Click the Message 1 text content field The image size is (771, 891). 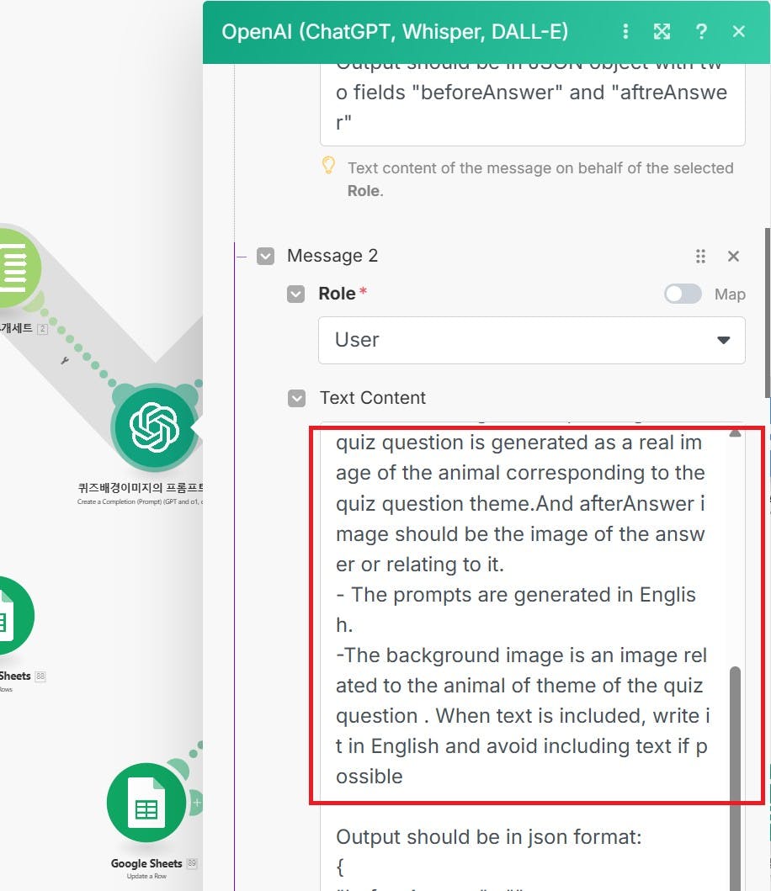click(532, 104)
